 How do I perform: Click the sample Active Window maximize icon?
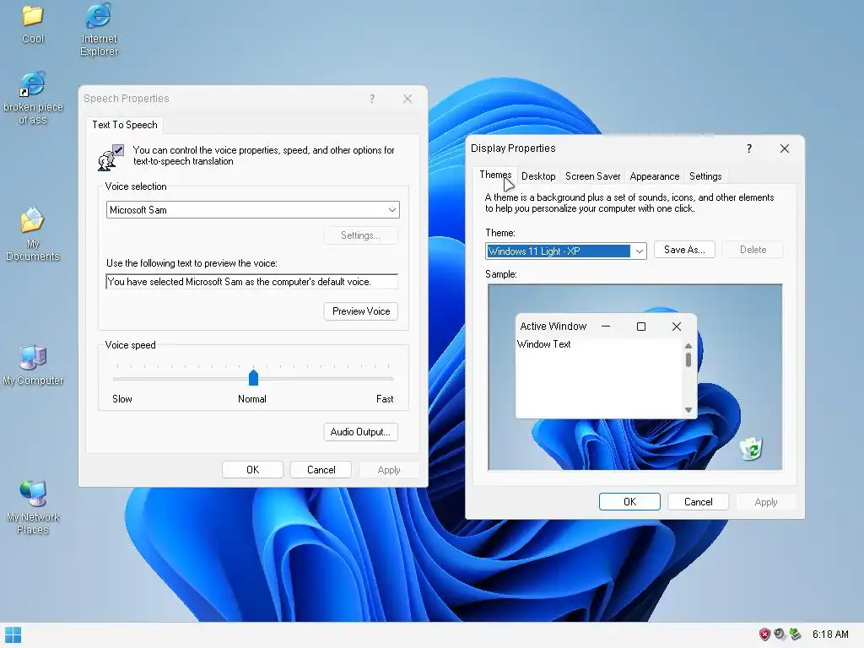click(641, 327)
